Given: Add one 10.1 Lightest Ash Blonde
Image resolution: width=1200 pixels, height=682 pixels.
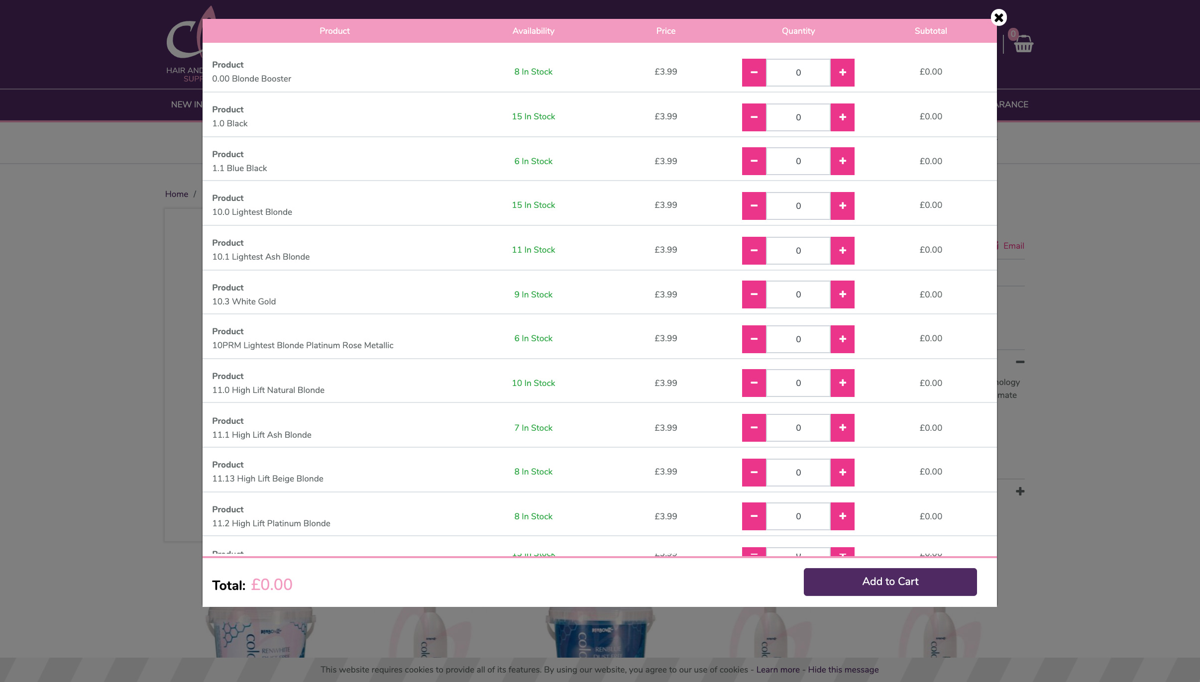Looking at the screenshot, I should [x=842, y=251].
